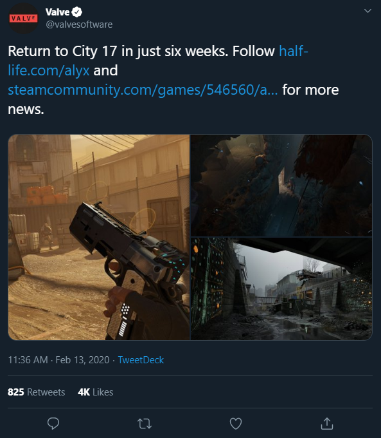Click the Valve display name
Image resolution: width=381 pixels, height=438 pixels.
click(57, 12)
